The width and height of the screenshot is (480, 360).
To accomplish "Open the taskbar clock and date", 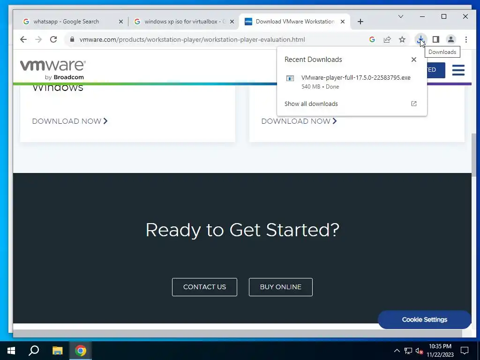I will point(440,351).
